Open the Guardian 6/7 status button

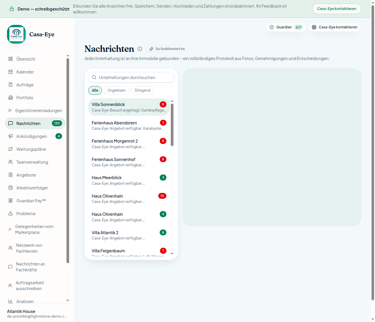(286, 27)
